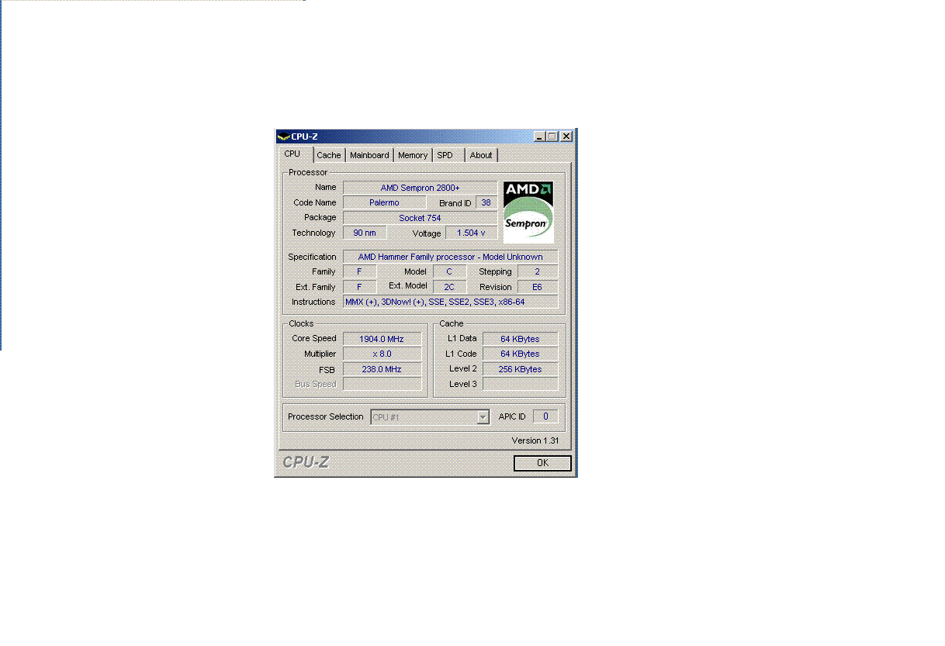Click the Ext. Model value 2C
The height and width of the screenshot is (646, 945).
click(449, 287)
